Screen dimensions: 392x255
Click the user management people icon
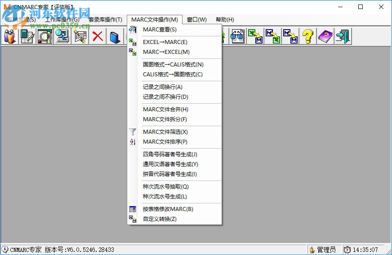pyautogui.click(x=9, y=36)
